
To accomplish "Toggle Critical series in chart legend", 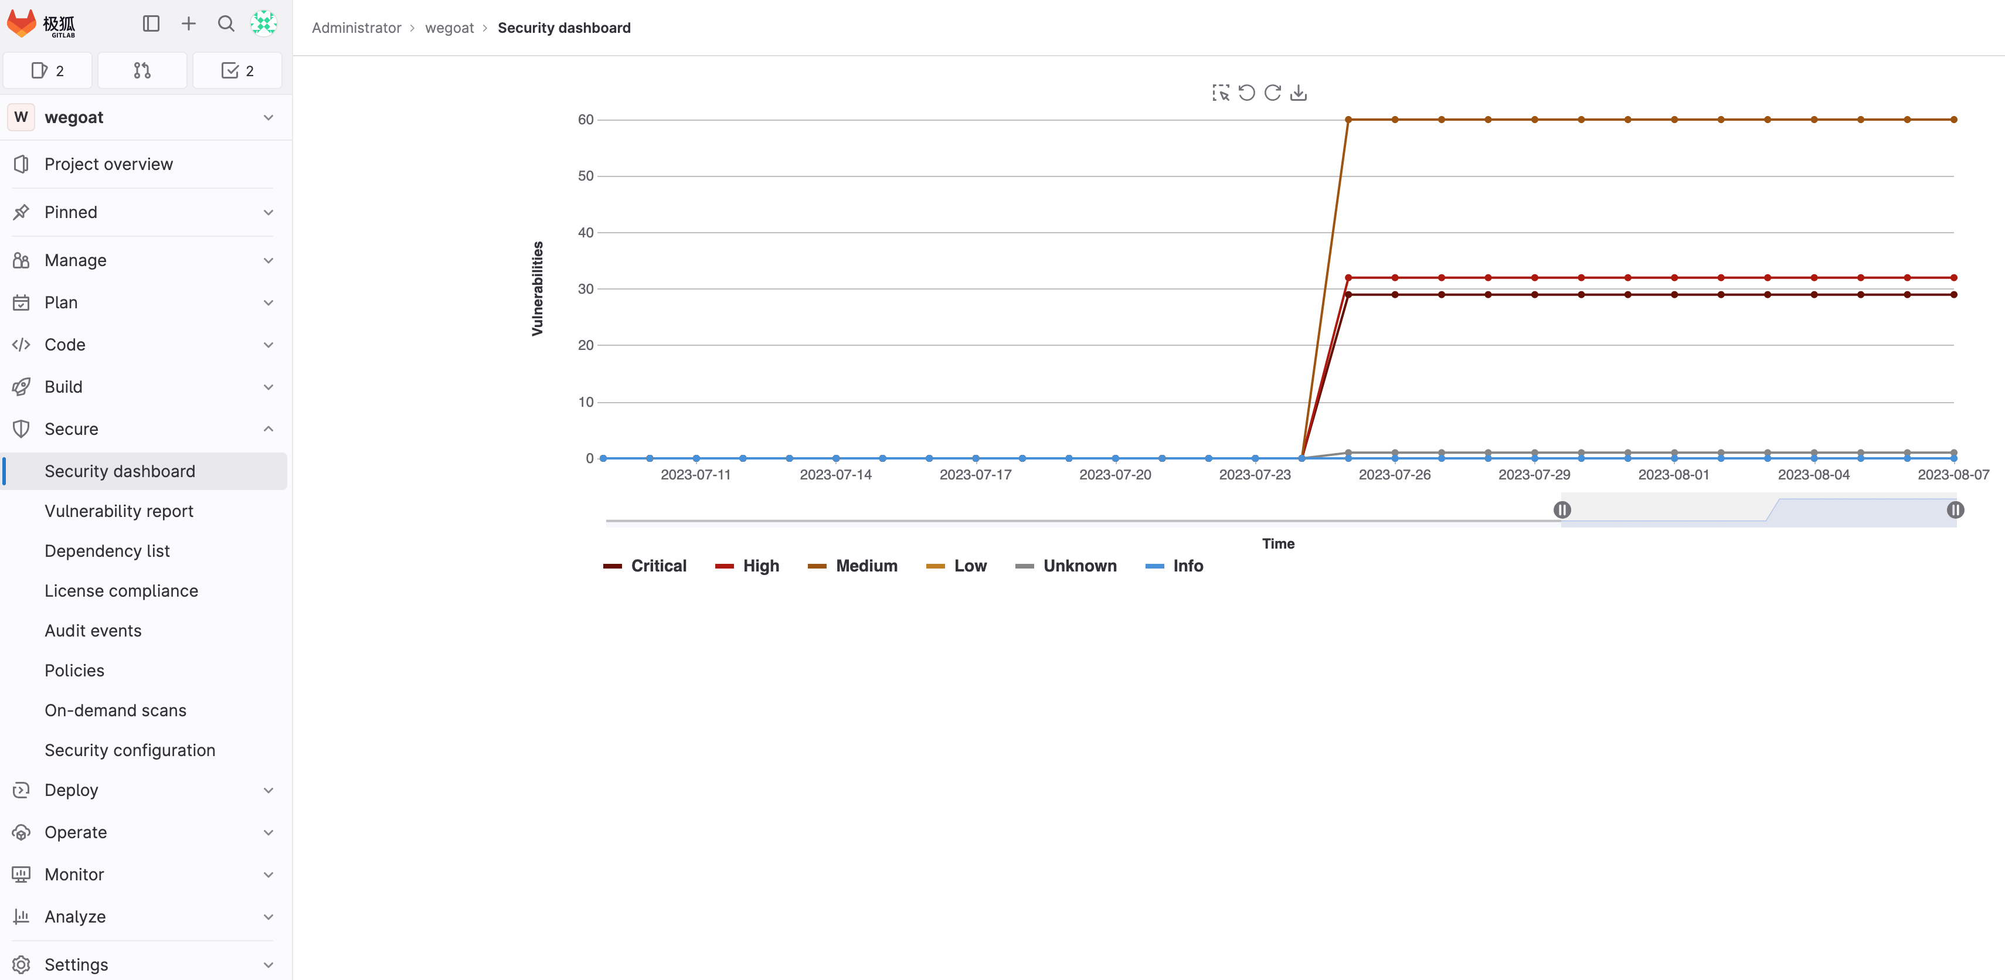I will coord(645,566).
